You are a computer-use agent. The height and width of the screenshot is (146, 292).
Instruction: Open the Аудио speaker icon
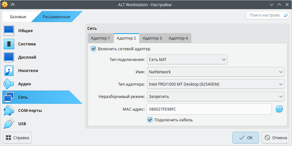(x=9, y=84)
